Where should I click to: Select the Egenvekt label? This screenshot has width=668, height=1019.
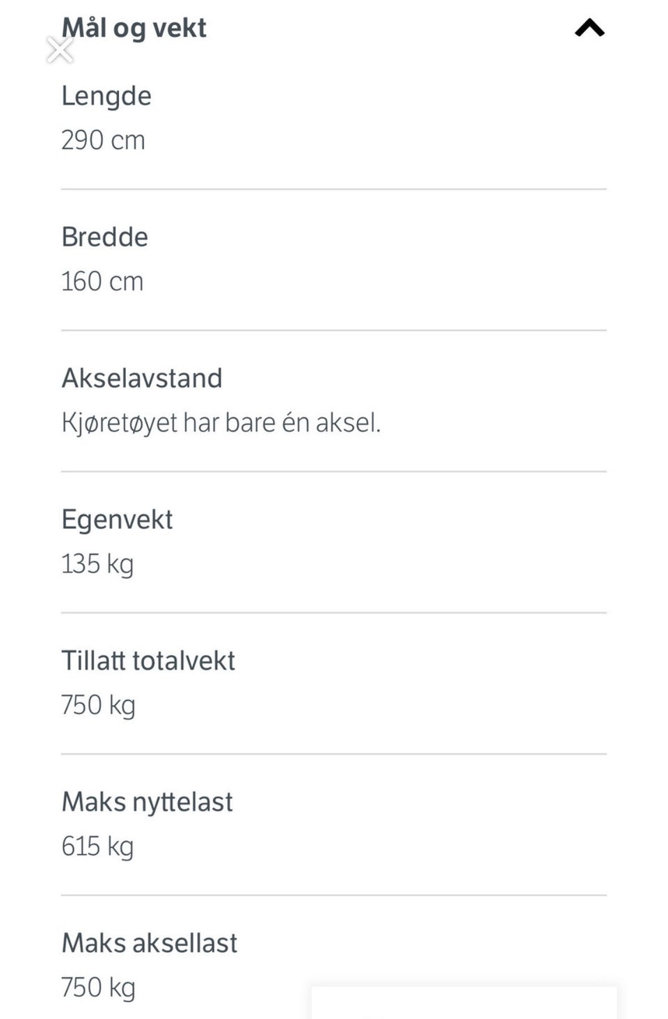pos(117,520)
